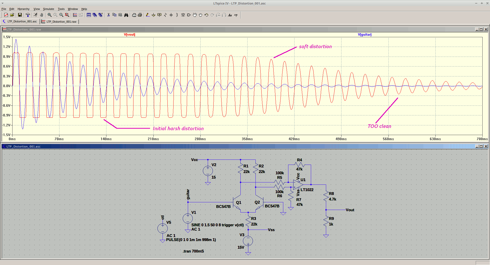
Task: Open Print Setup icon
Action: pos(140,15)
